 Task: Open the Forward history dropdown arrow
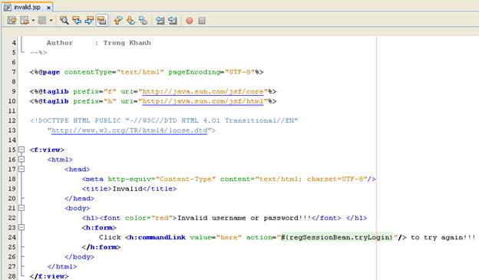tap(51, 21)
